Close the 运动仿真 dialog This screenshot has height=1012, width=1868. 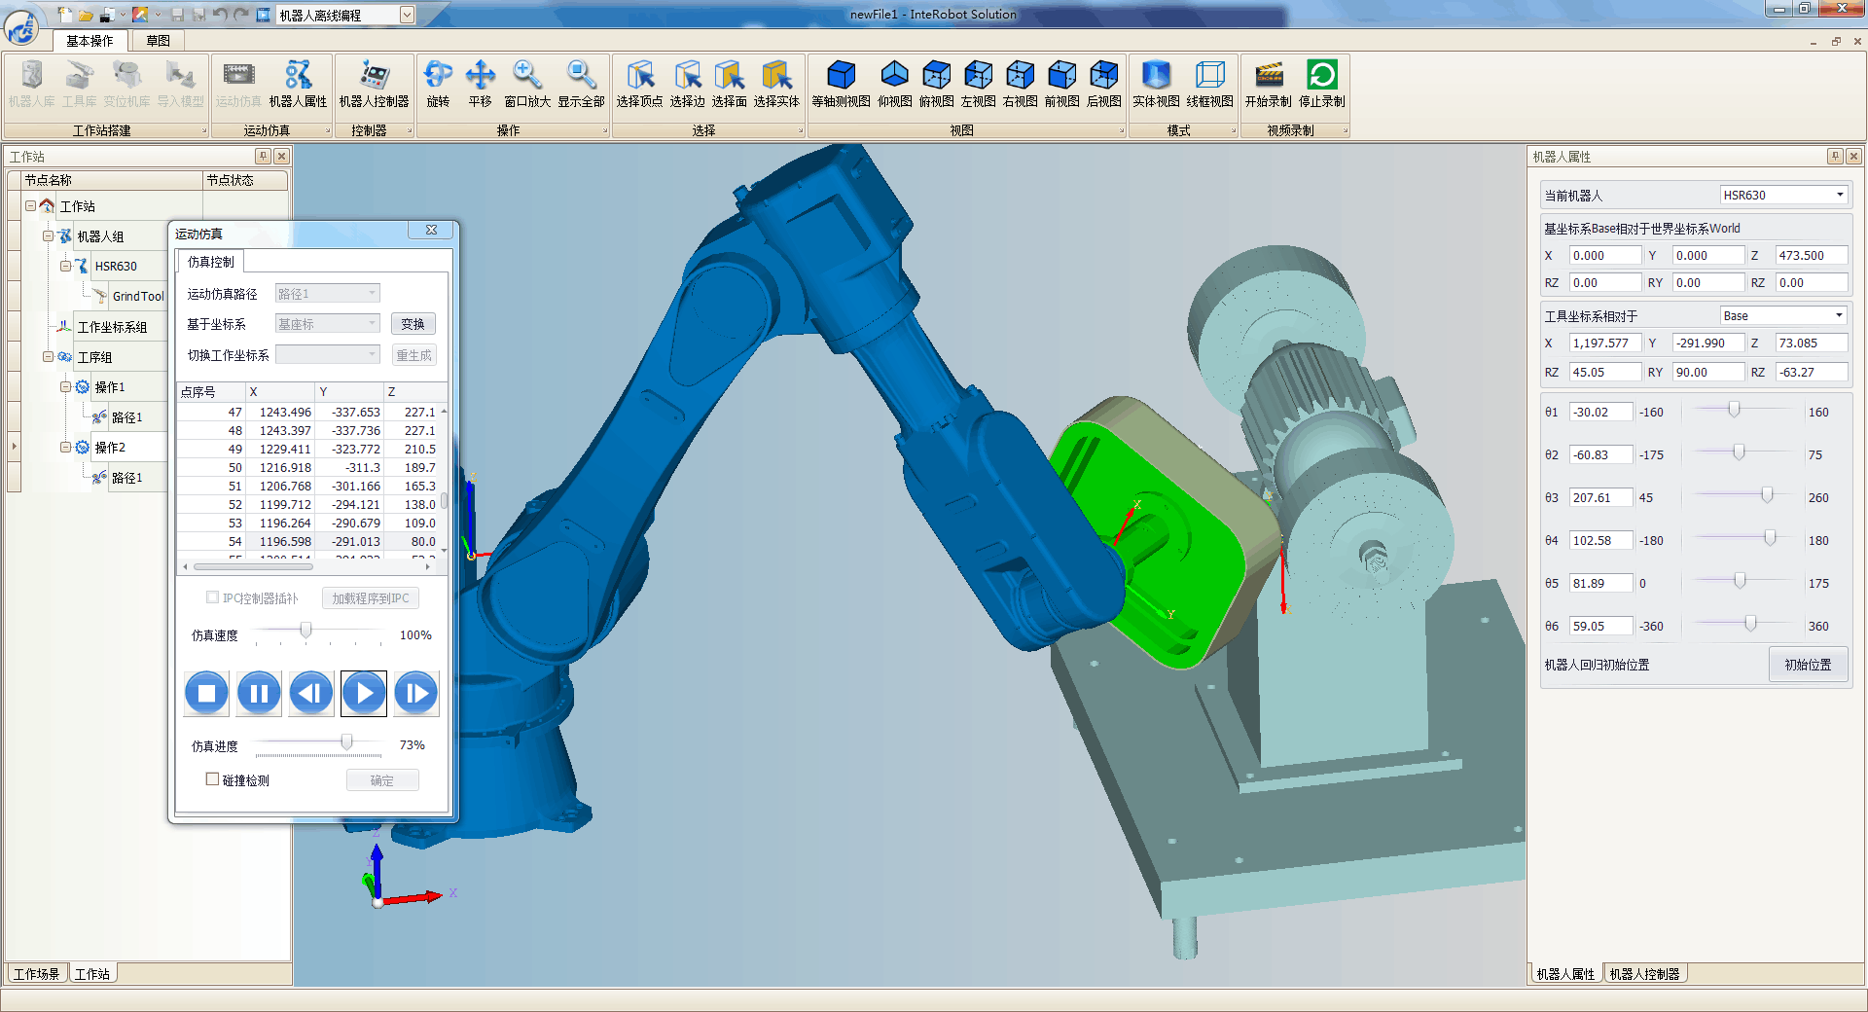click(431, 231)
